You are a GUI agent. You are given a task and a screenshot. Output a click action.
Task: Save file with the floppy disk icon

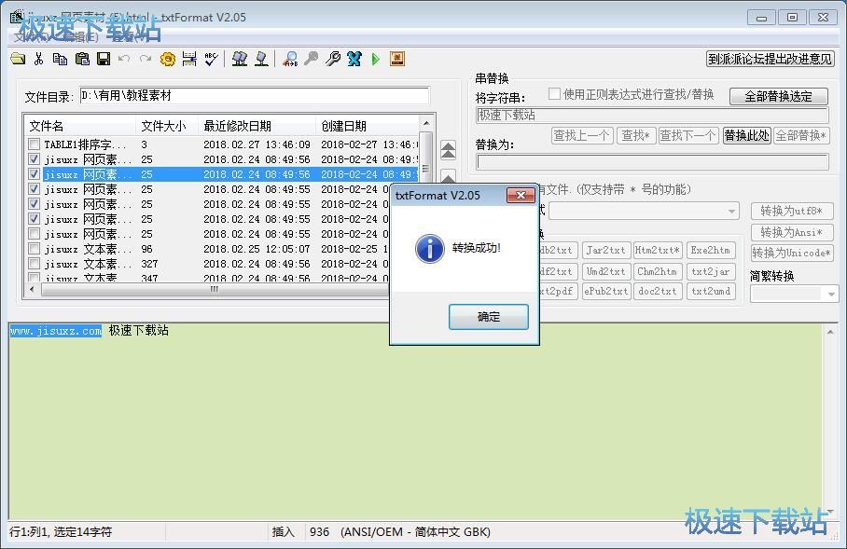click(104, 59)
